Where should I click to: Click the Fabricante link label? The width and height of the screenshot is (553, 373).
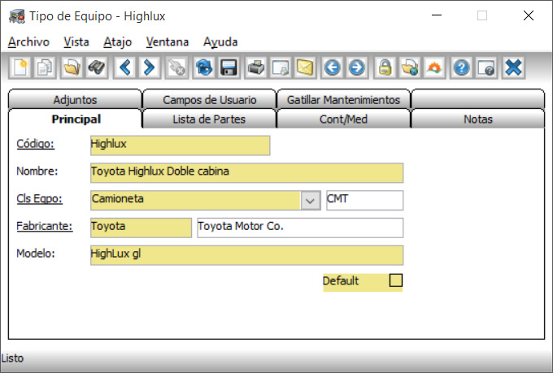(x=45, y=226)
